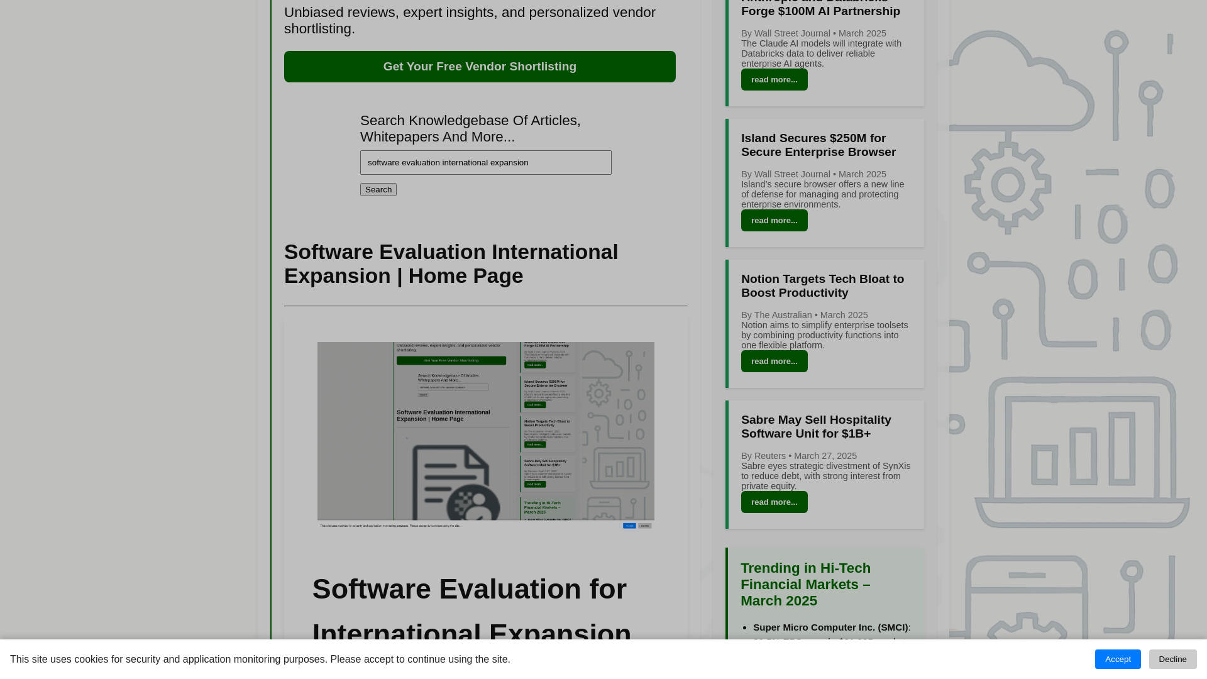Click 'Sabre May Sell Hospitality Software Unit' headline
Image resolution: width=1207 pixels, height=679 pixels.
pyautogui.click(x=815, y=427)
